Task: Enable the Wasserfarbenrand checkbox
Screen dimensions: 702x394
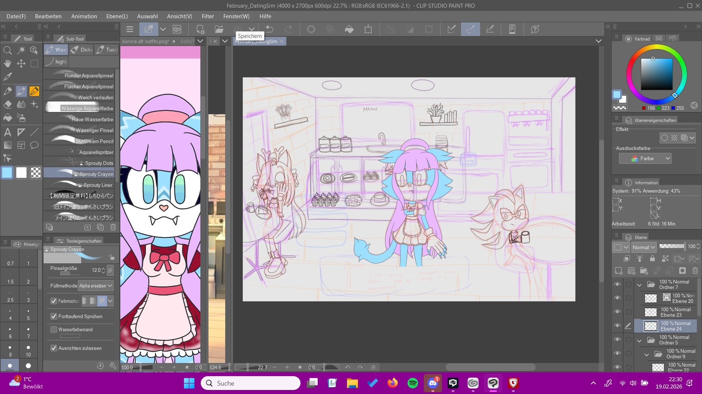Action: (54, 329)
